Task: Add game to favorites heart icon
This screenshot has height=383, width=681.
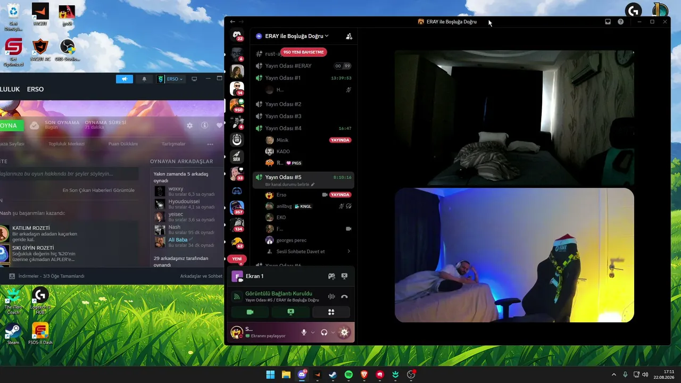Action: (219, 126)
